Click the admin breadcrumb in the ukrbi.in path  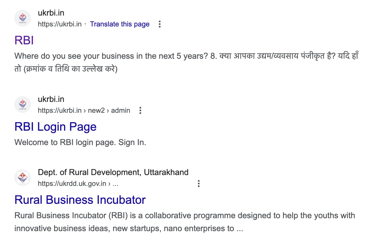[121, 110]
